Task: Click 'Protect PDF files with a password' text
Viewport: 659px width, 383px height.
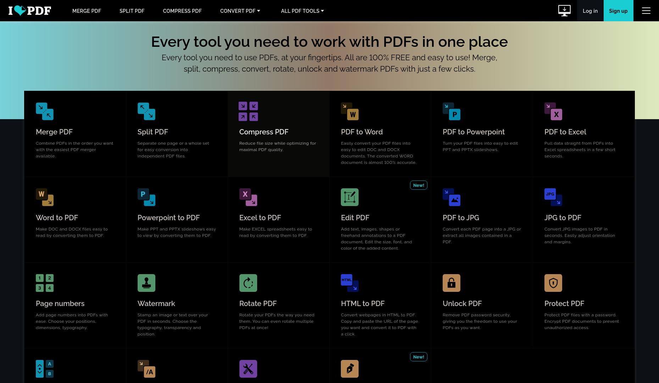Action: (x=582, y=321)
